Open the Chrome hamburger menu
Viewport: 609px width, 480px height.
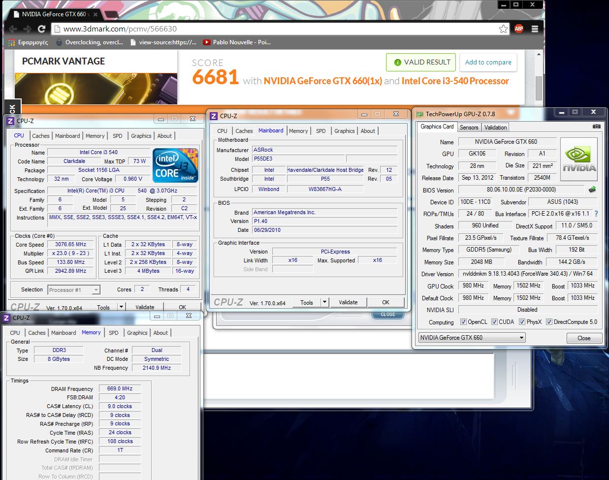(535, 29)
